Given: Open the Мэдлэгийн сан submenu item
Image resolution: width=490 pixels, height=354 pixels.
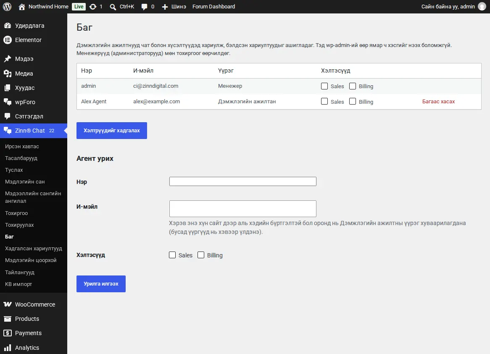Looking at the screenshot, I should pyautogui.click(x=25, y=182).
